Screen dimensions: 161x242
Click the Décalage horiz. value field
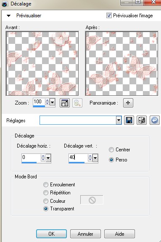pyautogui.click(x=31, y=157)
